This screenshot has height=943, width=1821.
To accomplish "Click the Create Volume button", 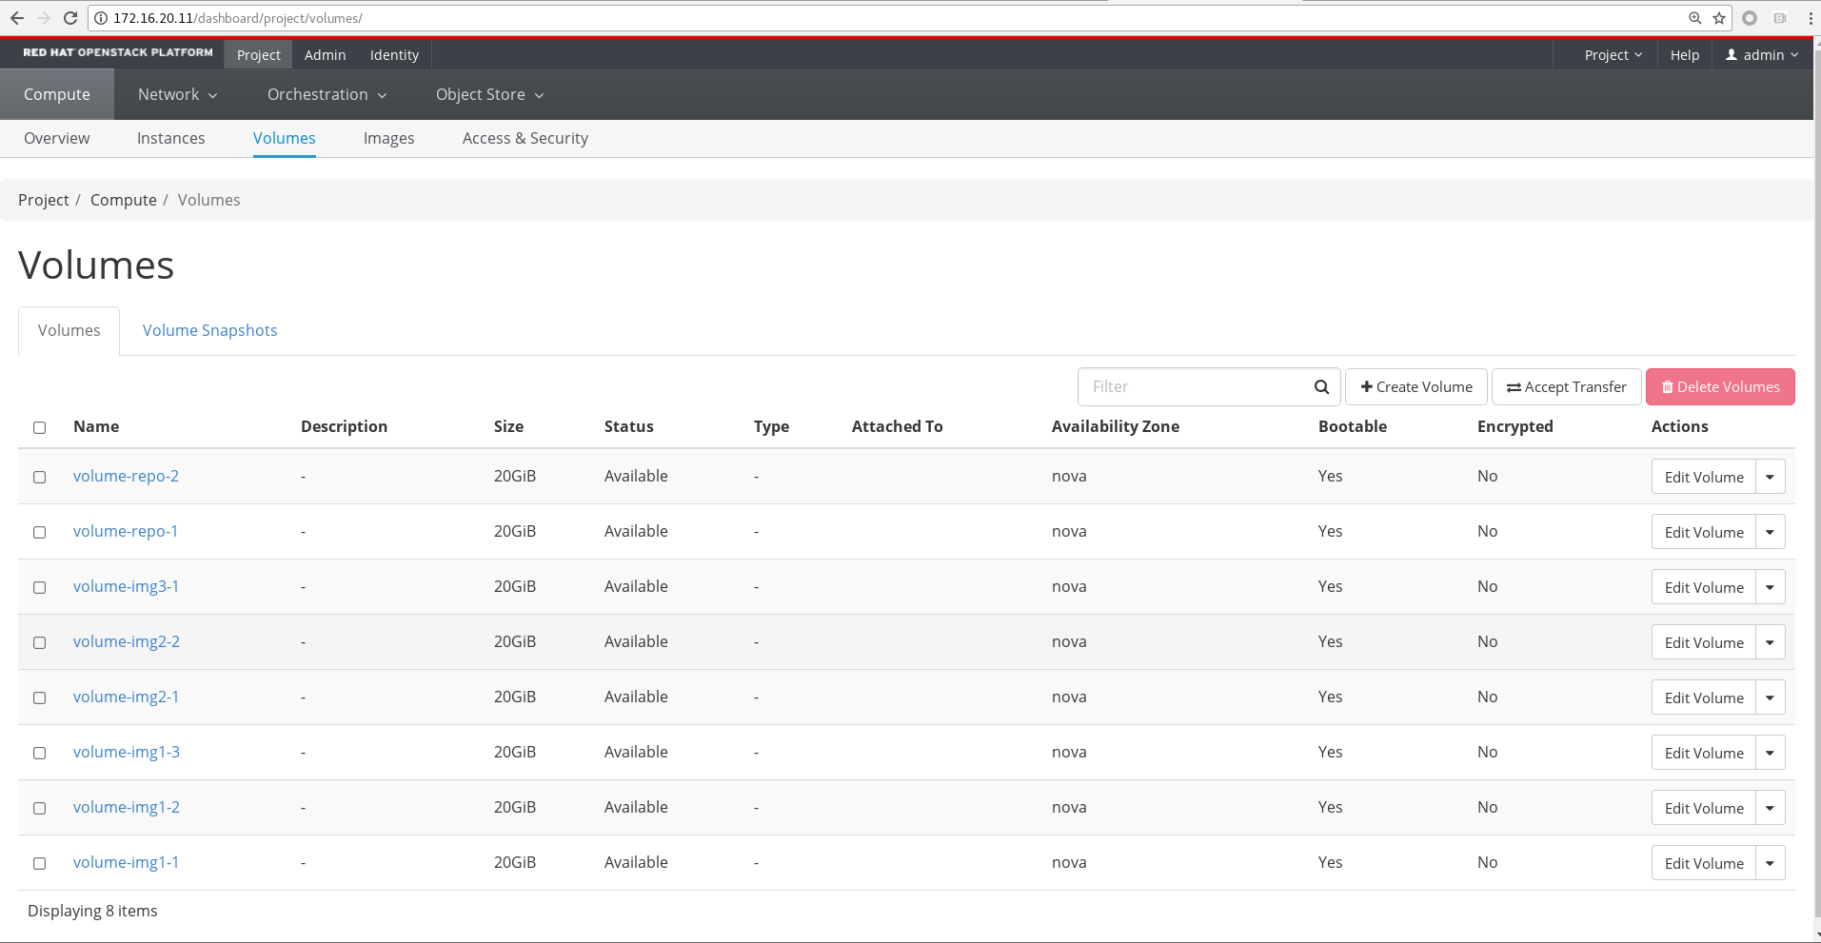I will pos(1415,387).
